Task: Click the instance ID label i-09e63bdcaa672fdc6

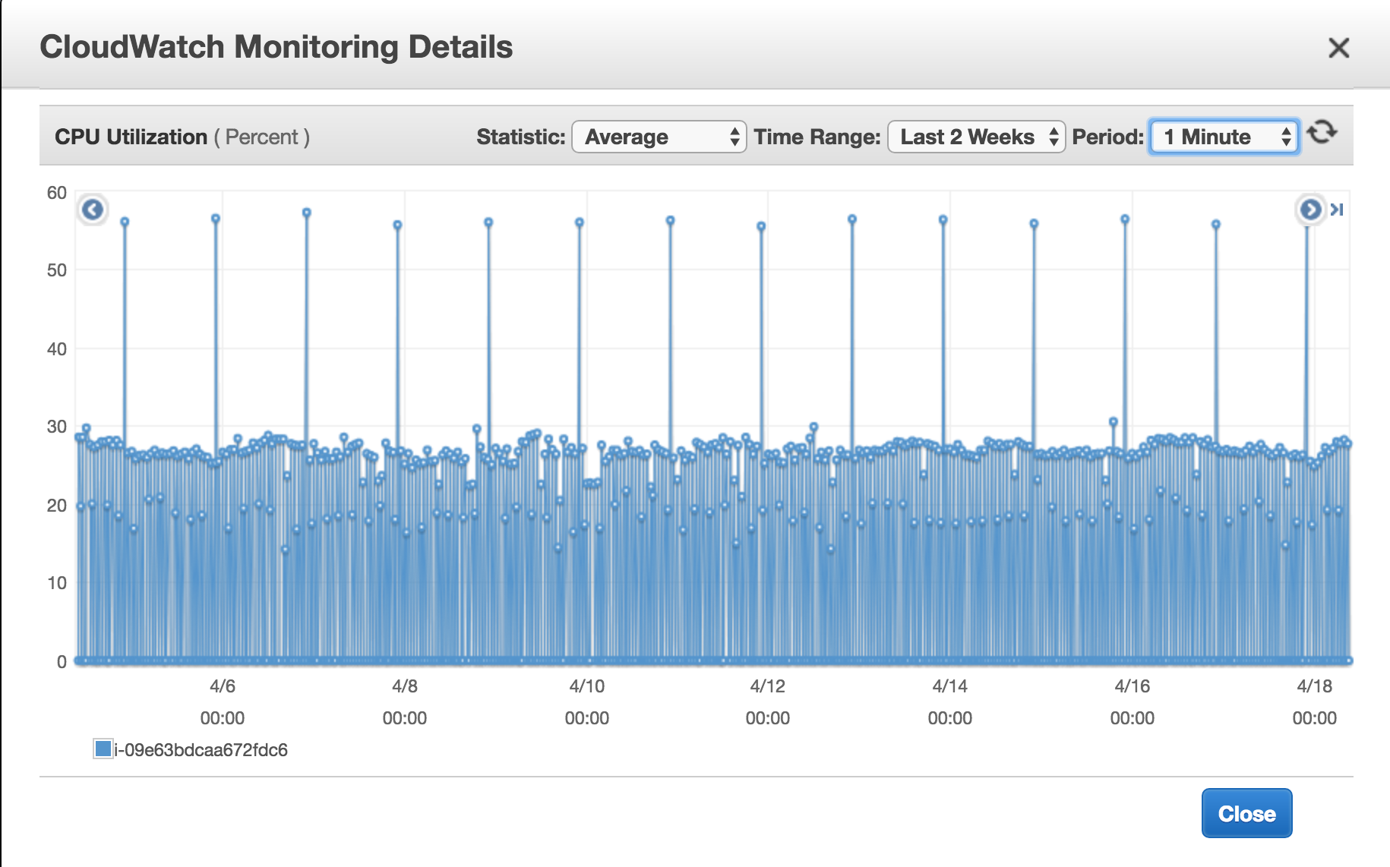Action: click(x=201, y=750)
